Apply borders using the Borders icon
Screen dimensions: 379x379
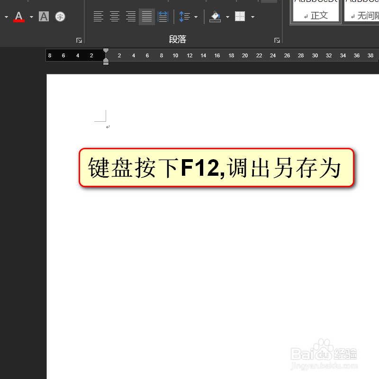coord(240,16)
